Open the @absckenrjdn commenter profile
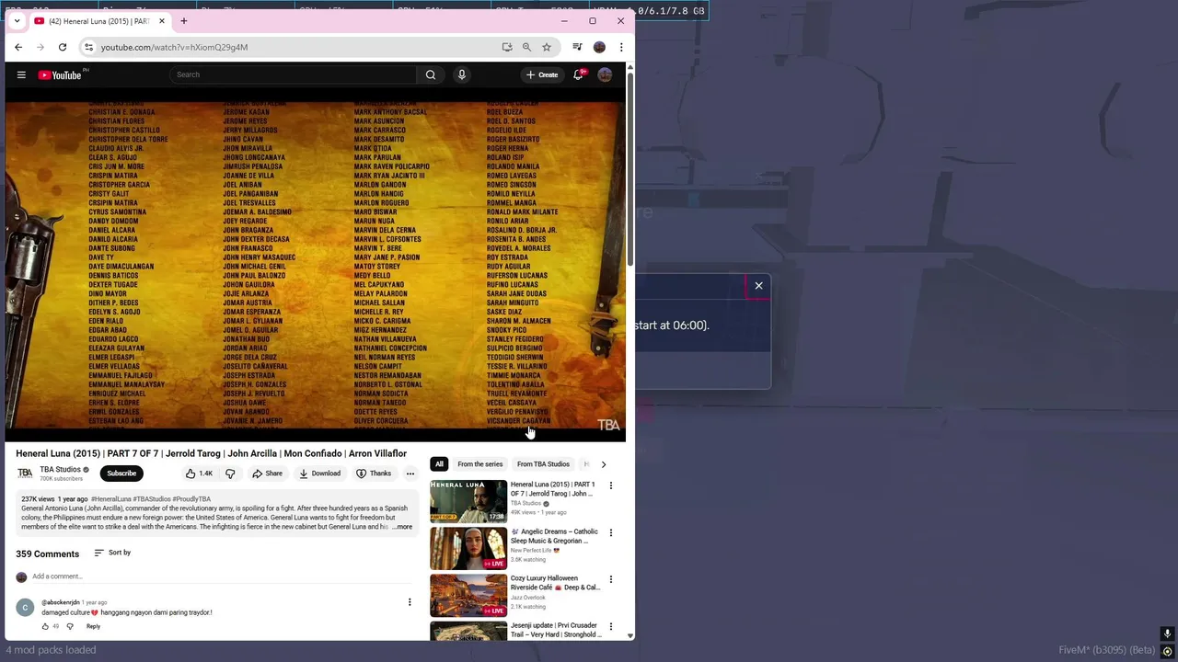 [x=61, y=602]
